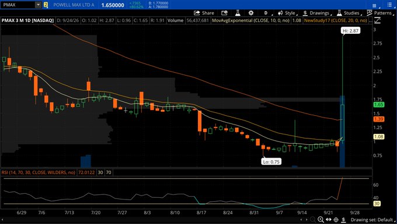Click the Share button
397x224 pixels.
point(204,13)
